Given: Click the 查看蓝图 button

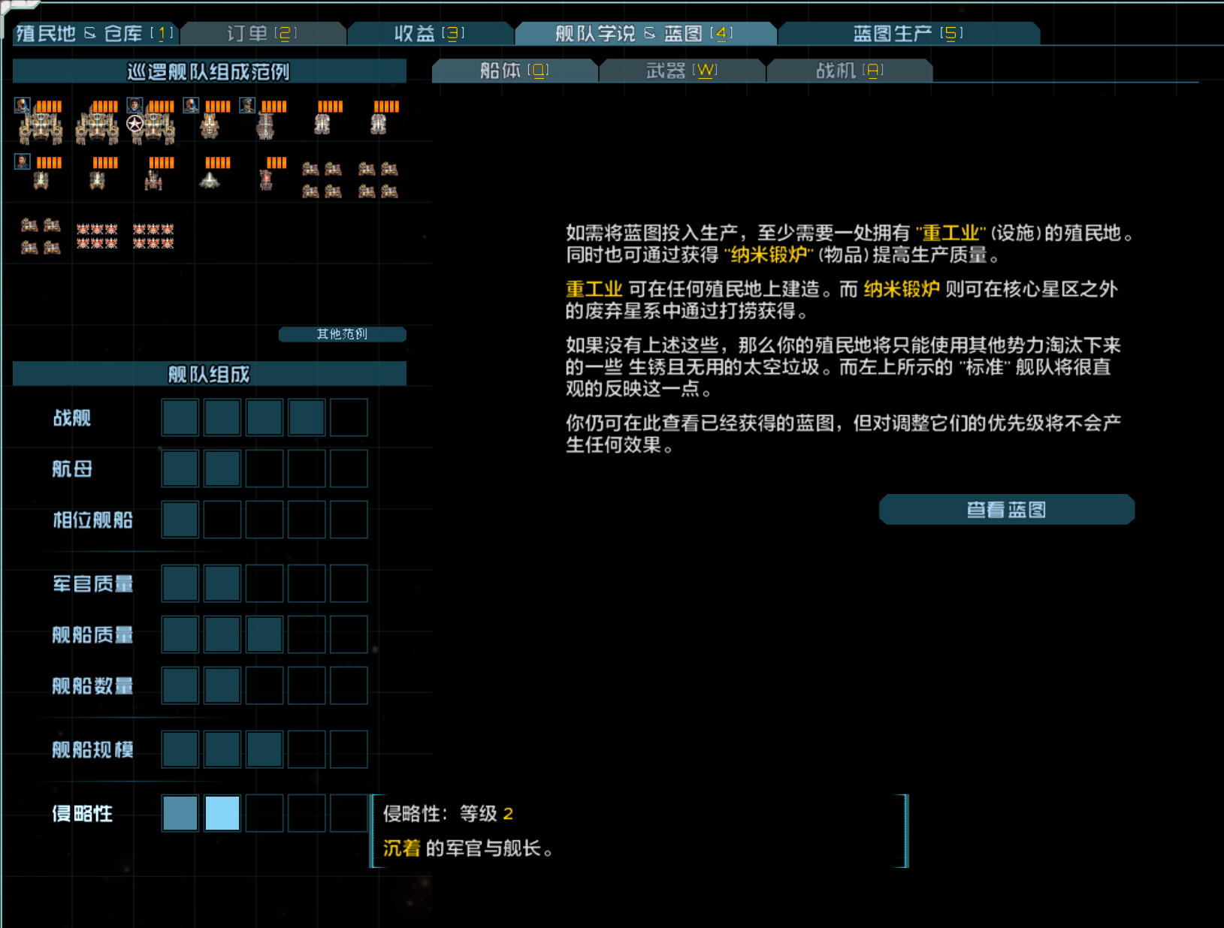Looking at the screenshot, I should pyautogui.click(x=1007, y=510).
